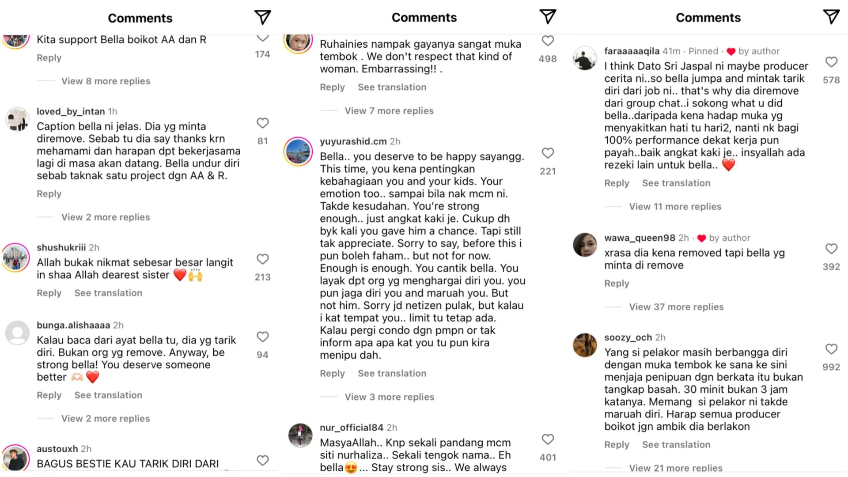Heart soozy_och's comment
This screenshot has width=848, height=477.
(x=831, y=349)
